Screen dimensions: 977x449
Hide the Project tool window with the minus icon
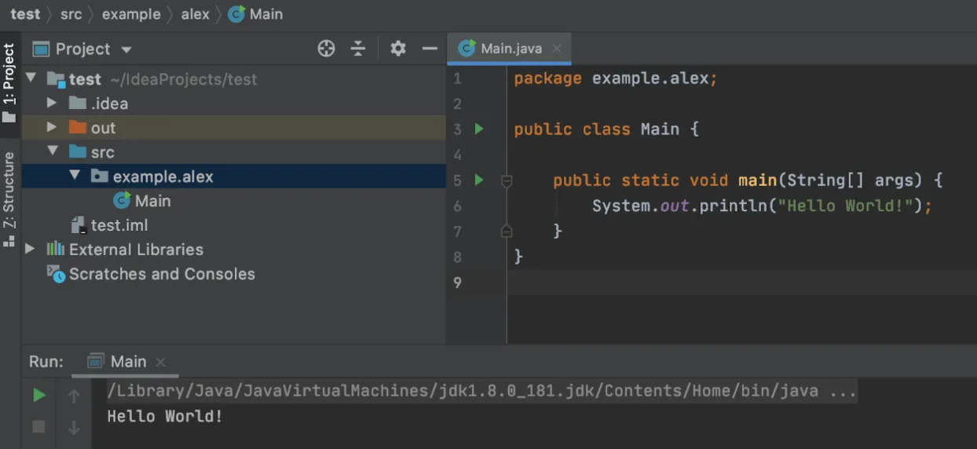point(430,49)
